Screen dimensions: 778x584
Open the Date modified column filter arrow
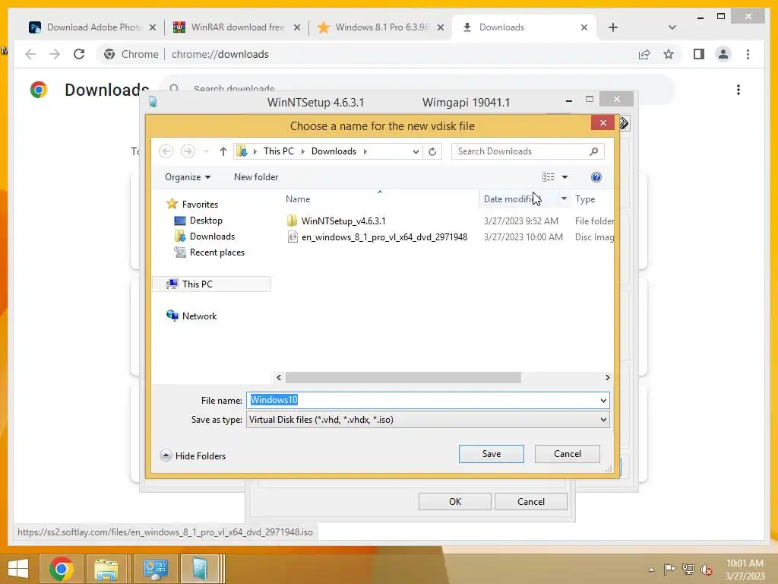coord(564,198)
